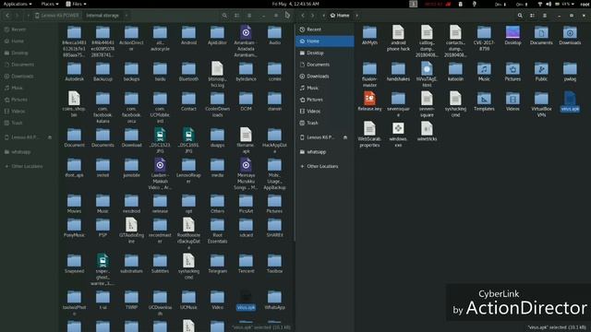
Task: Open the fluxion-master folder
Action: (369, 75)
